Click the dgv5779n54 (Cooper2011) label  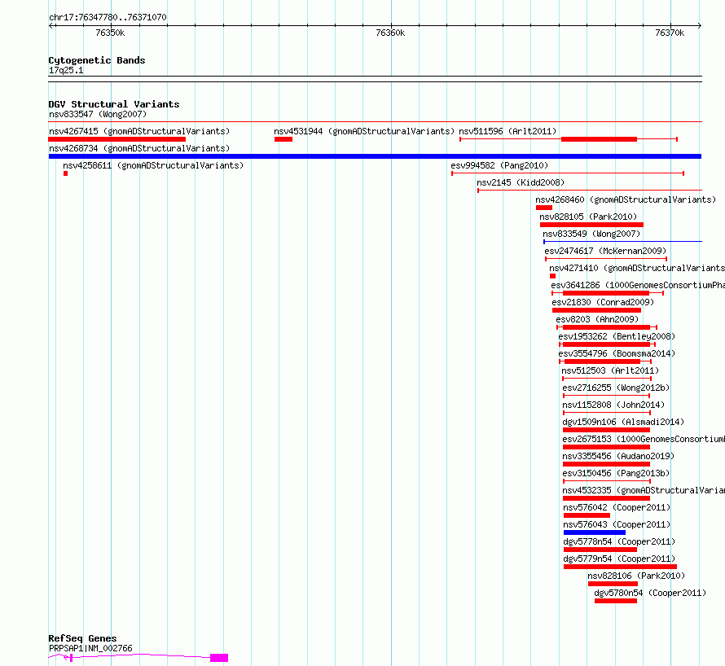click(619, 559)
